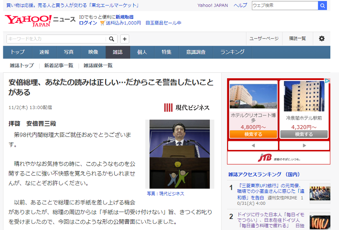Viewport: 339px width, 230px height.
Task: Click the blue web search magnifier button
Action: (x=323, y=5)
